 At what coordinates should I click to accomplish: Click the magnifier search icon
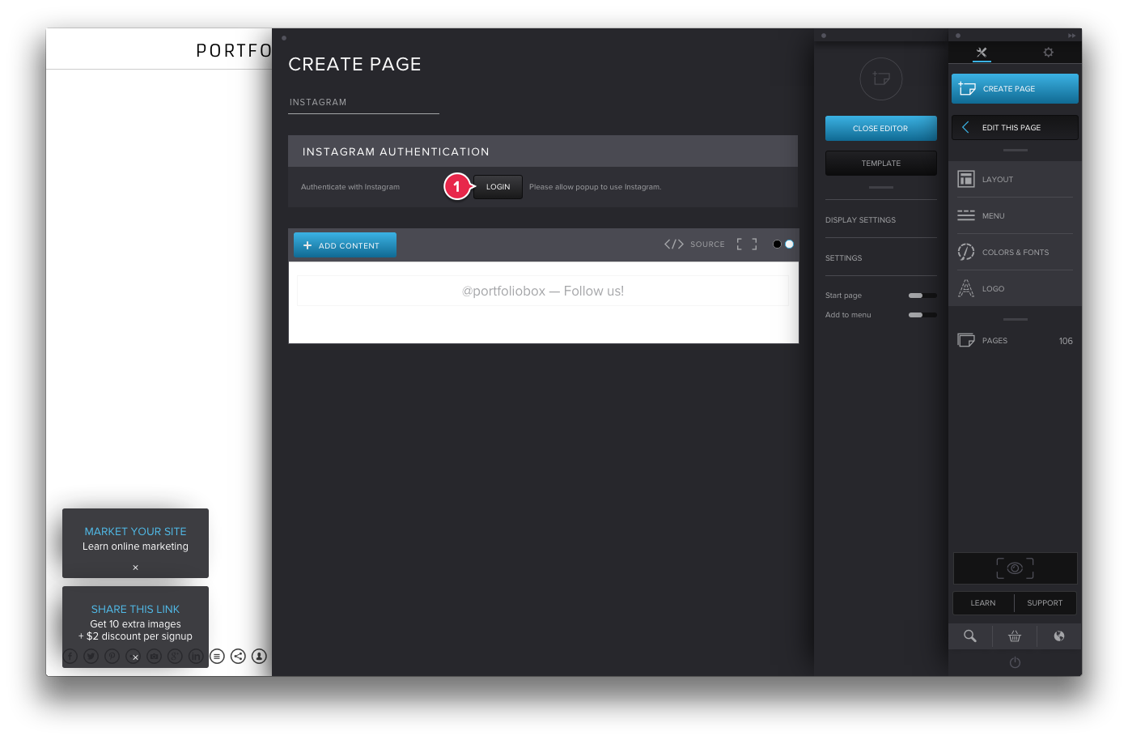pos(969,636)
